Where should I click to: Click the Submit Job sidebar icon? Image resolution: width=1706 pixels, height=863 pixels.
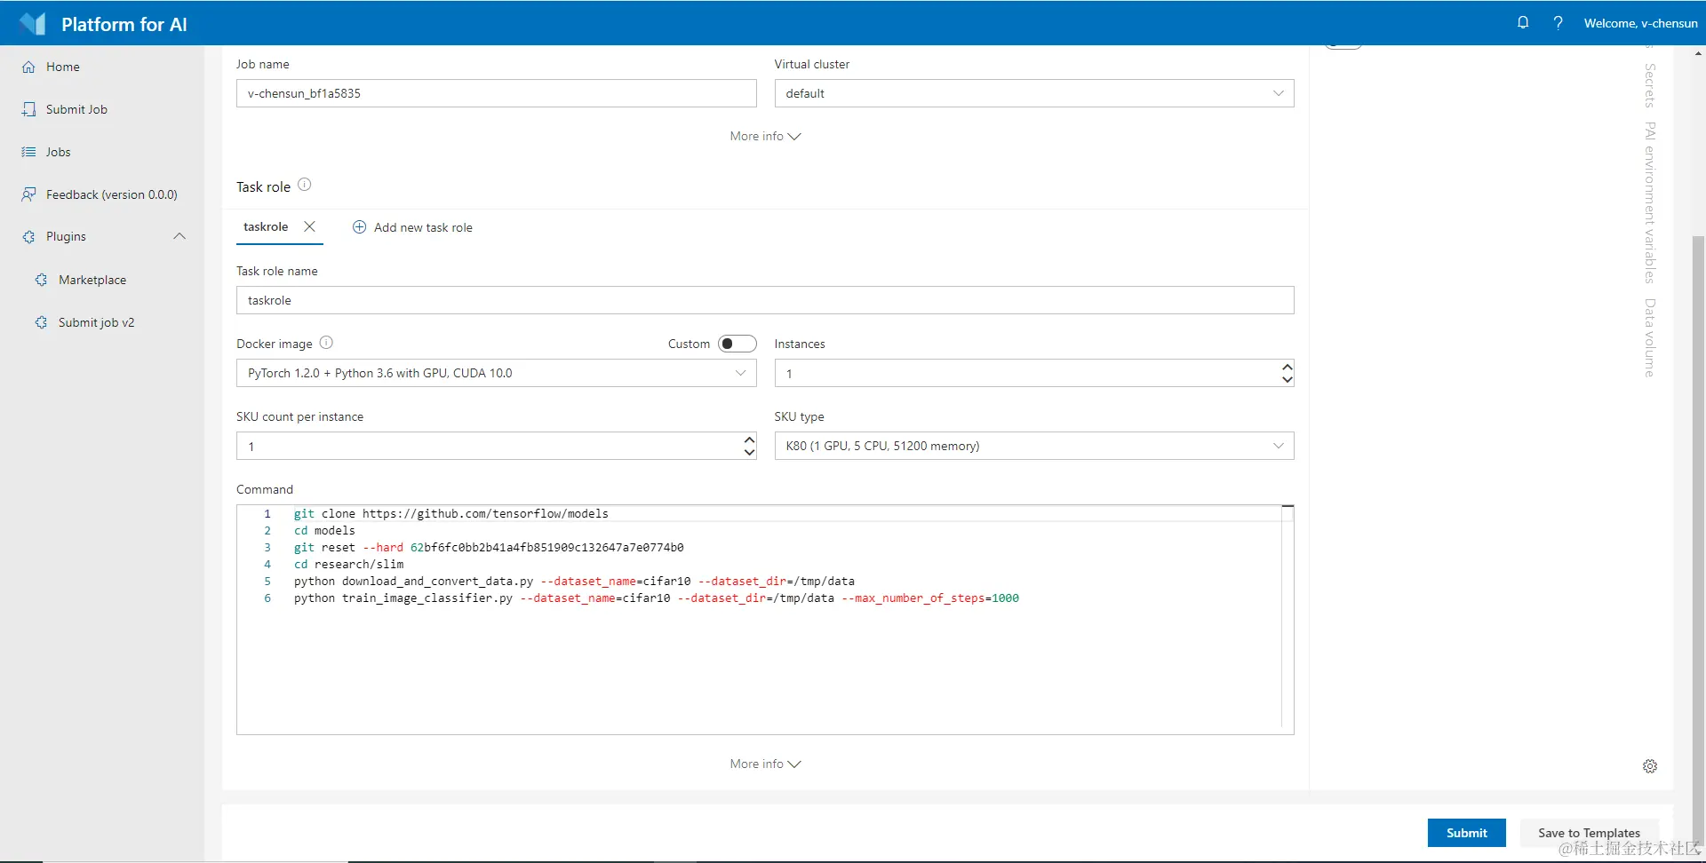pos(28,109)
